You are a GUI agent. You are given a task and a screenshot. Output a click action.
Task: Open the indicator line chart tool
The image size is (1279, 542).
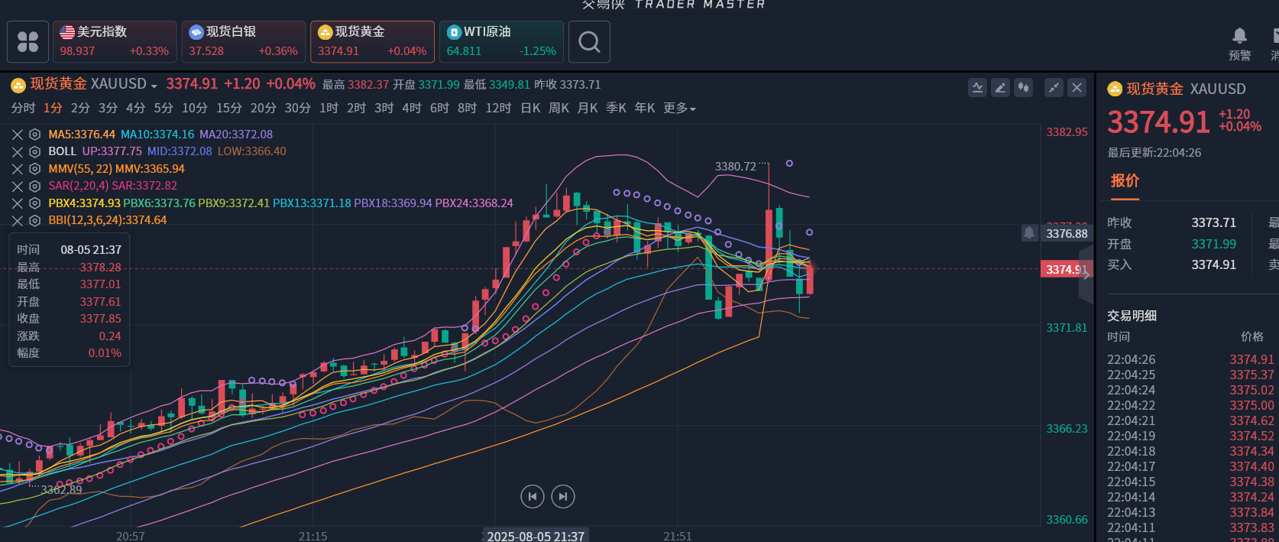pyautogui.click(x=977, y=87)
